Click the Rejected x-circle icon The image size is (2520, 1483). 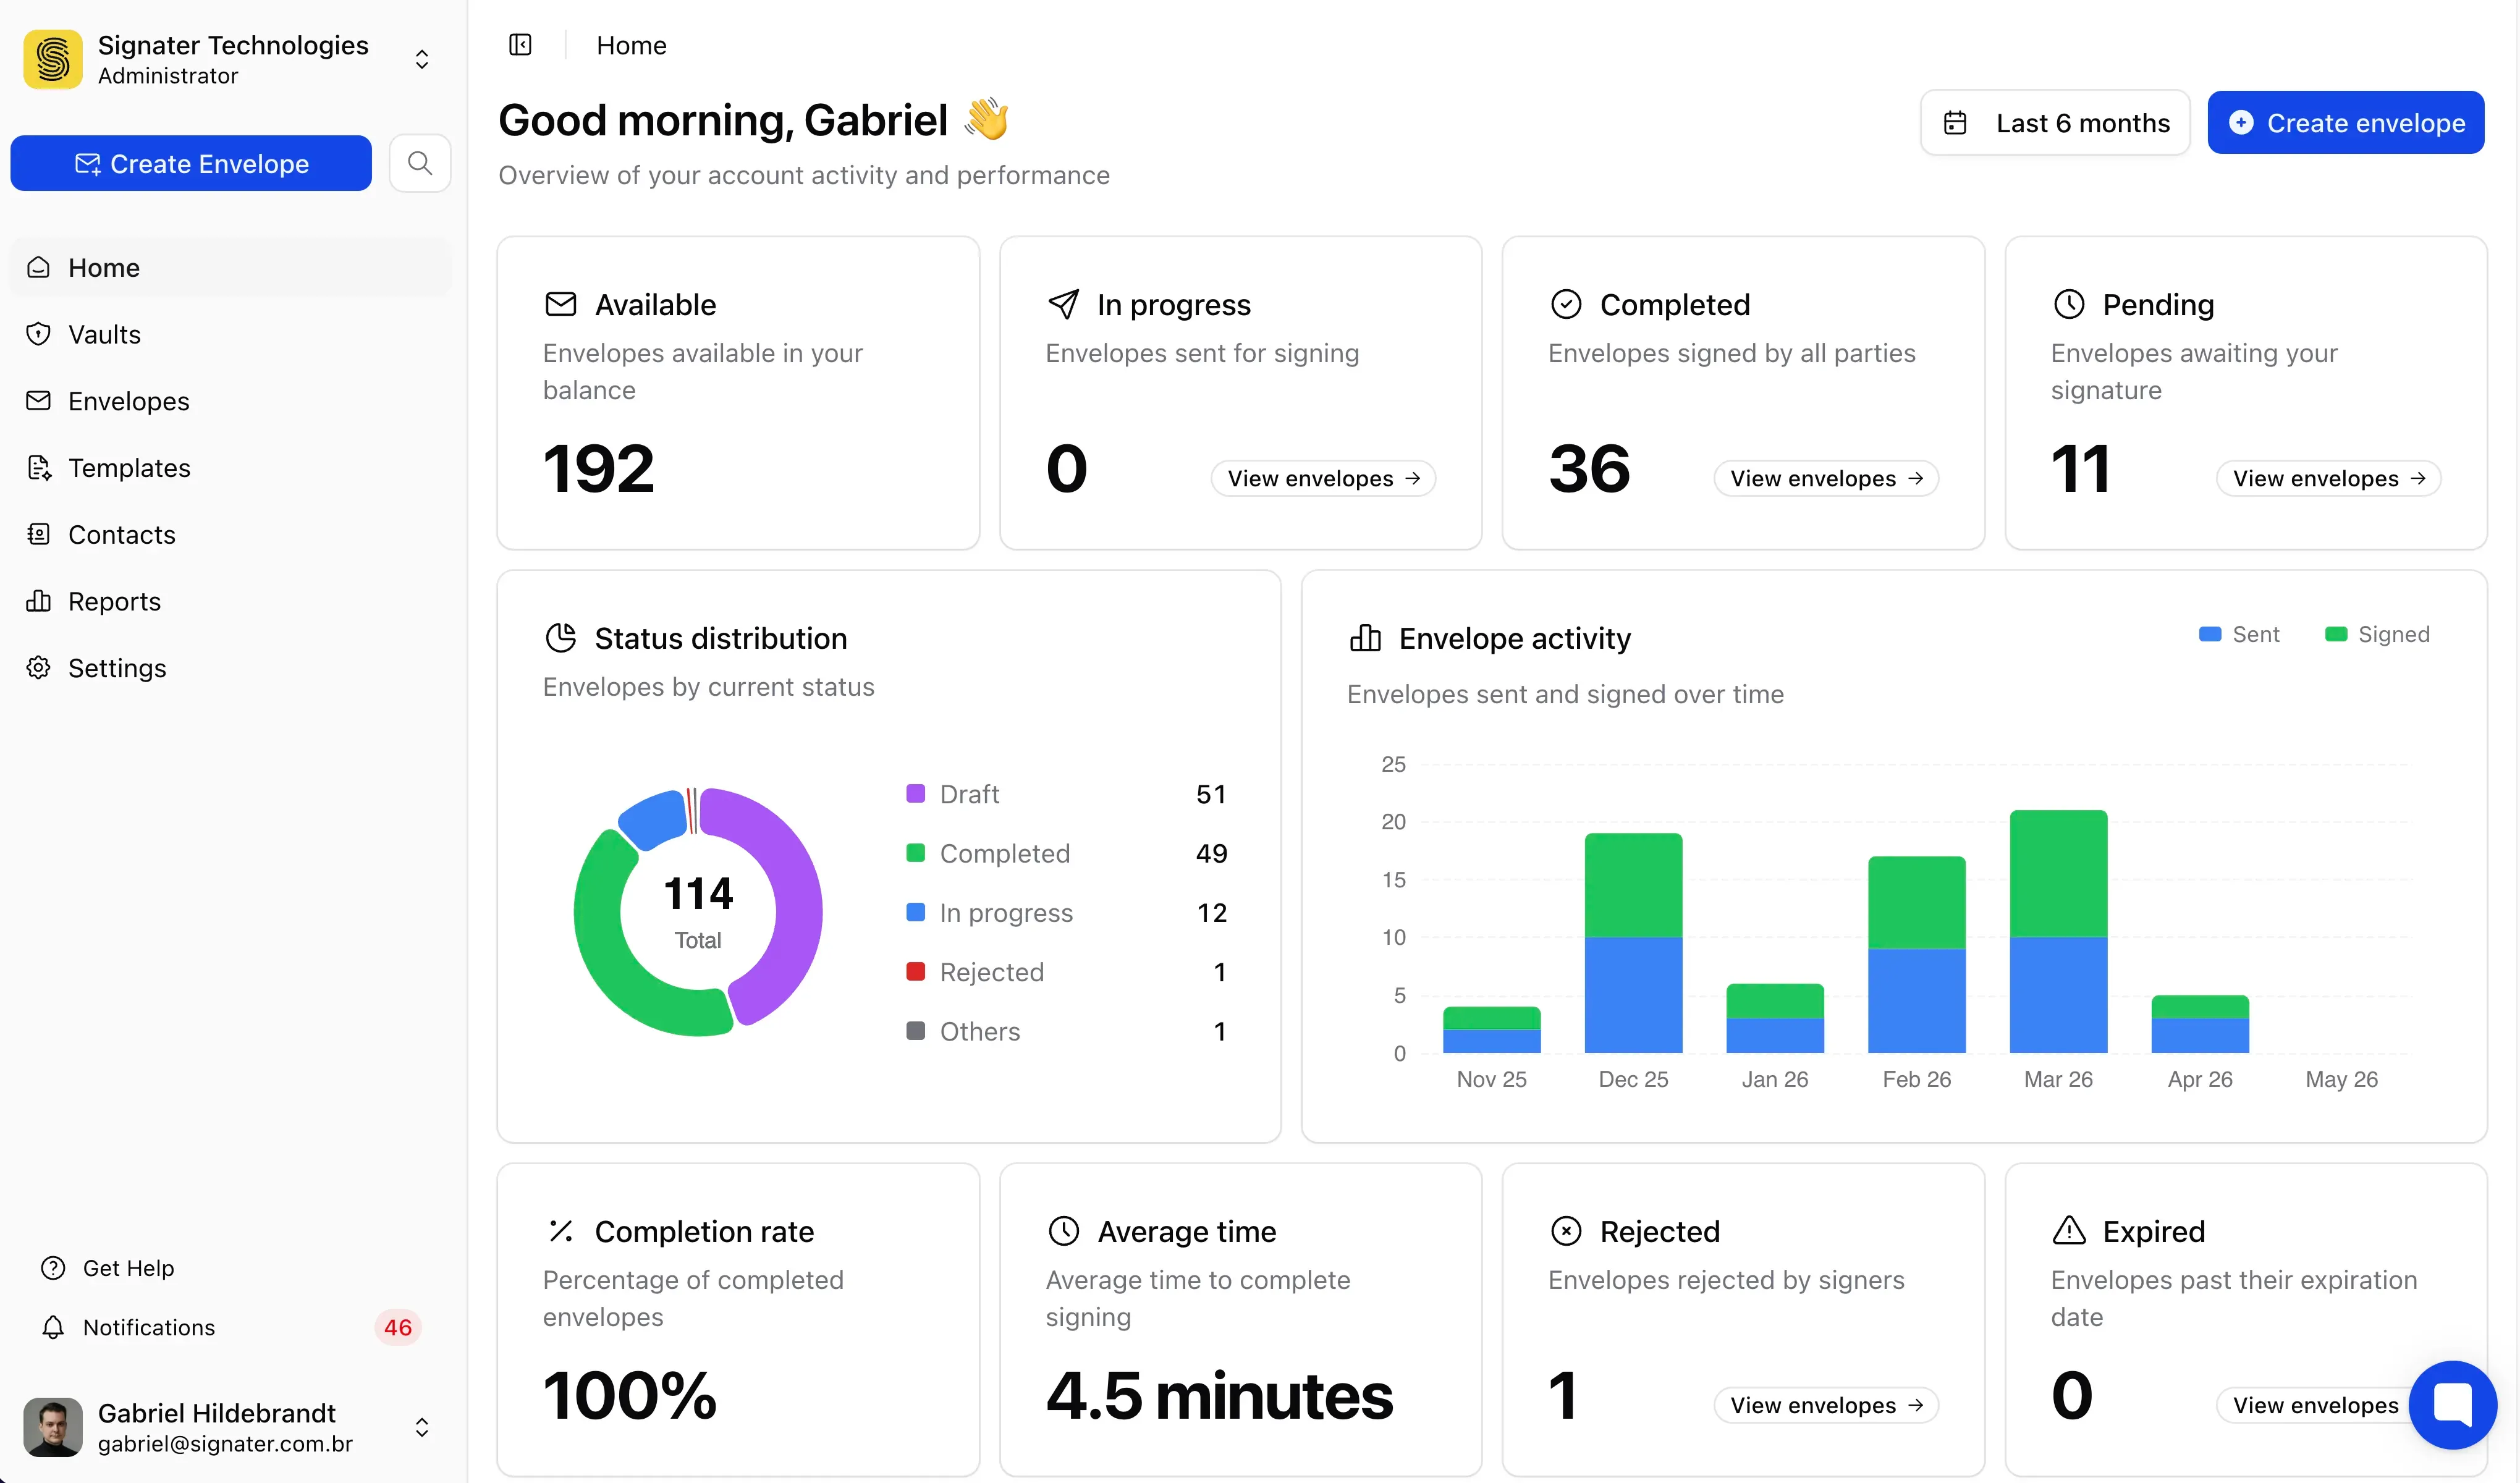pos(1566,1231)
